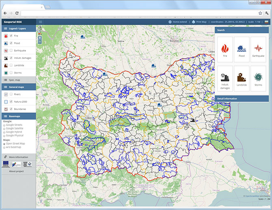The width and height of the screenshot is (272, 210).
Task: Collapse the Legend / Layers section
Action: [x=19, y=28]
